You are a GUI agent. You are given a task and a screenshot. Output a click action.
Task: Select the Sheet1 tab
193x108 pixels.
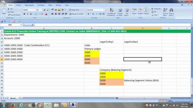pyautogui.click(x=13, y=98)
